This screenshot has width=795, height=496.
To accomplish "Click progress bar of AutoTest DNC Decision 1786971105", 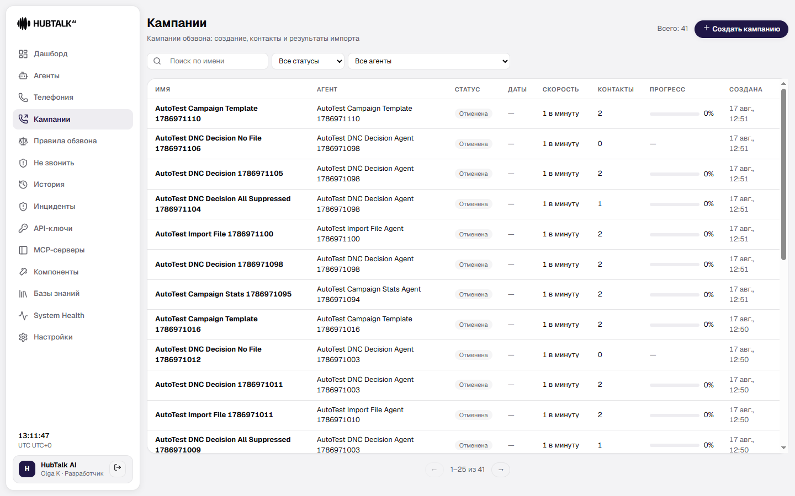I will (675, 174).
